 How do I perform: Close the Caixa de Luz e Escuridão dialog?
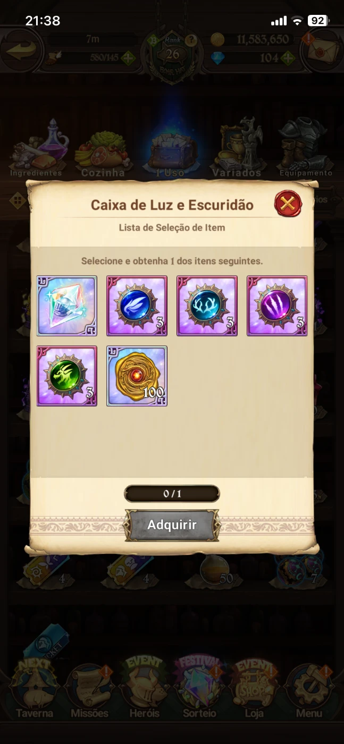288,204
